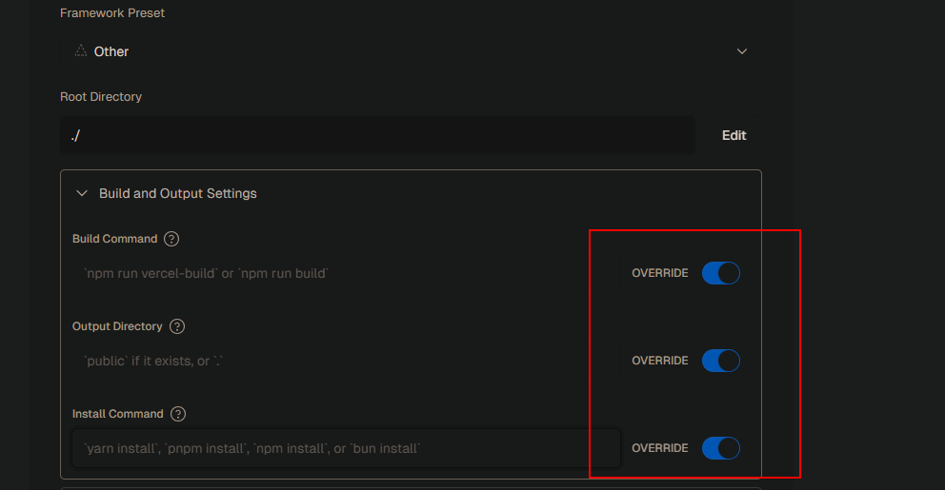Click the Root Directory path field
Screen dimensions: 945x490
tap(377, 136)
